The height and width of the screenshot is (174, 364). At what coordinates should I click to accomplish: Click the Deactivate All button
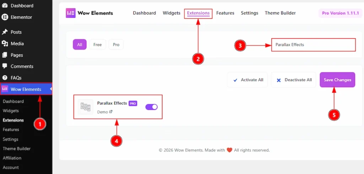click(293, 80)
